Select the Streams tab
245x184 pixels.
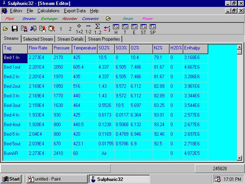pos(11,38)
